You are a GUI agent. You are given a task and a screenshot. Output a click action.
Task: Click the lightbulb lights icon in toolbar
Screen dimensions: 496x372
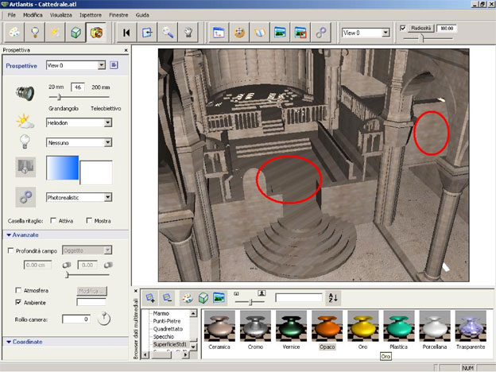coord(36,33)
